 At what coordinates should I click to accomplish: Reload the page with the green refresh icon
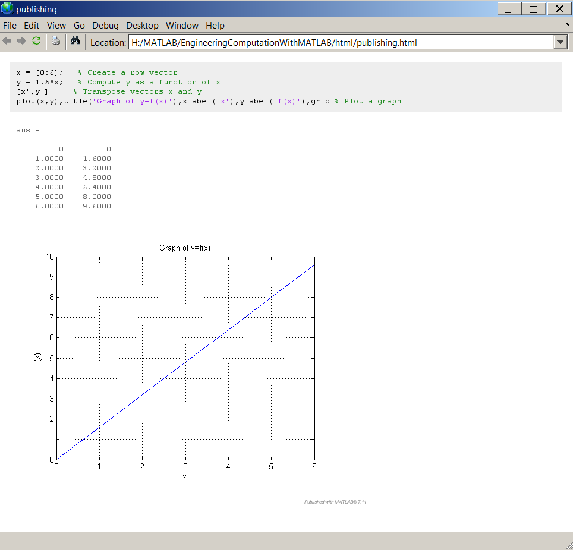tap(36, 41)
